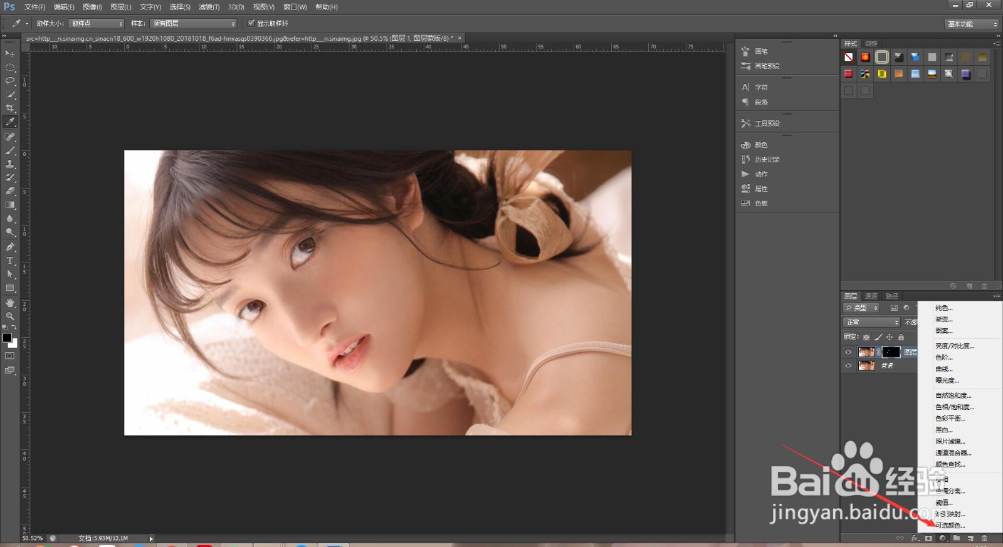Switch to the 通道 tab
Viewport: 1003px width, 547px height.
click(871, 296)
